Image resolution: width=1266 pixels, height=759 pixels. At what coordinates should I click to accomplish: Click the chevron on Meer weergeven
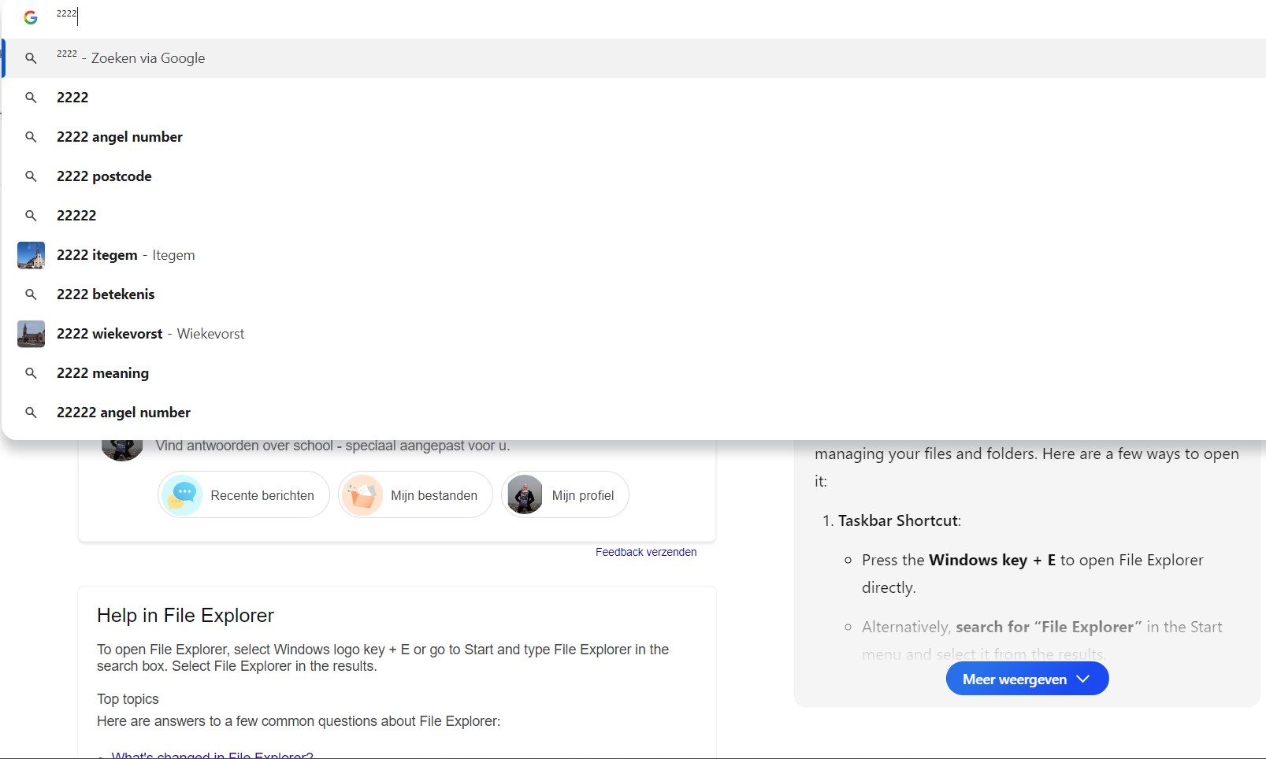[1083, 679]
